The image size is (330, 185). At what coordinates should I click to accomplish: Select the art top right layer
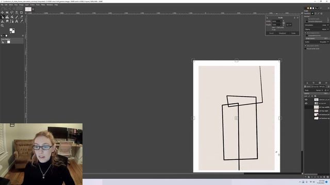pos(317,111)
